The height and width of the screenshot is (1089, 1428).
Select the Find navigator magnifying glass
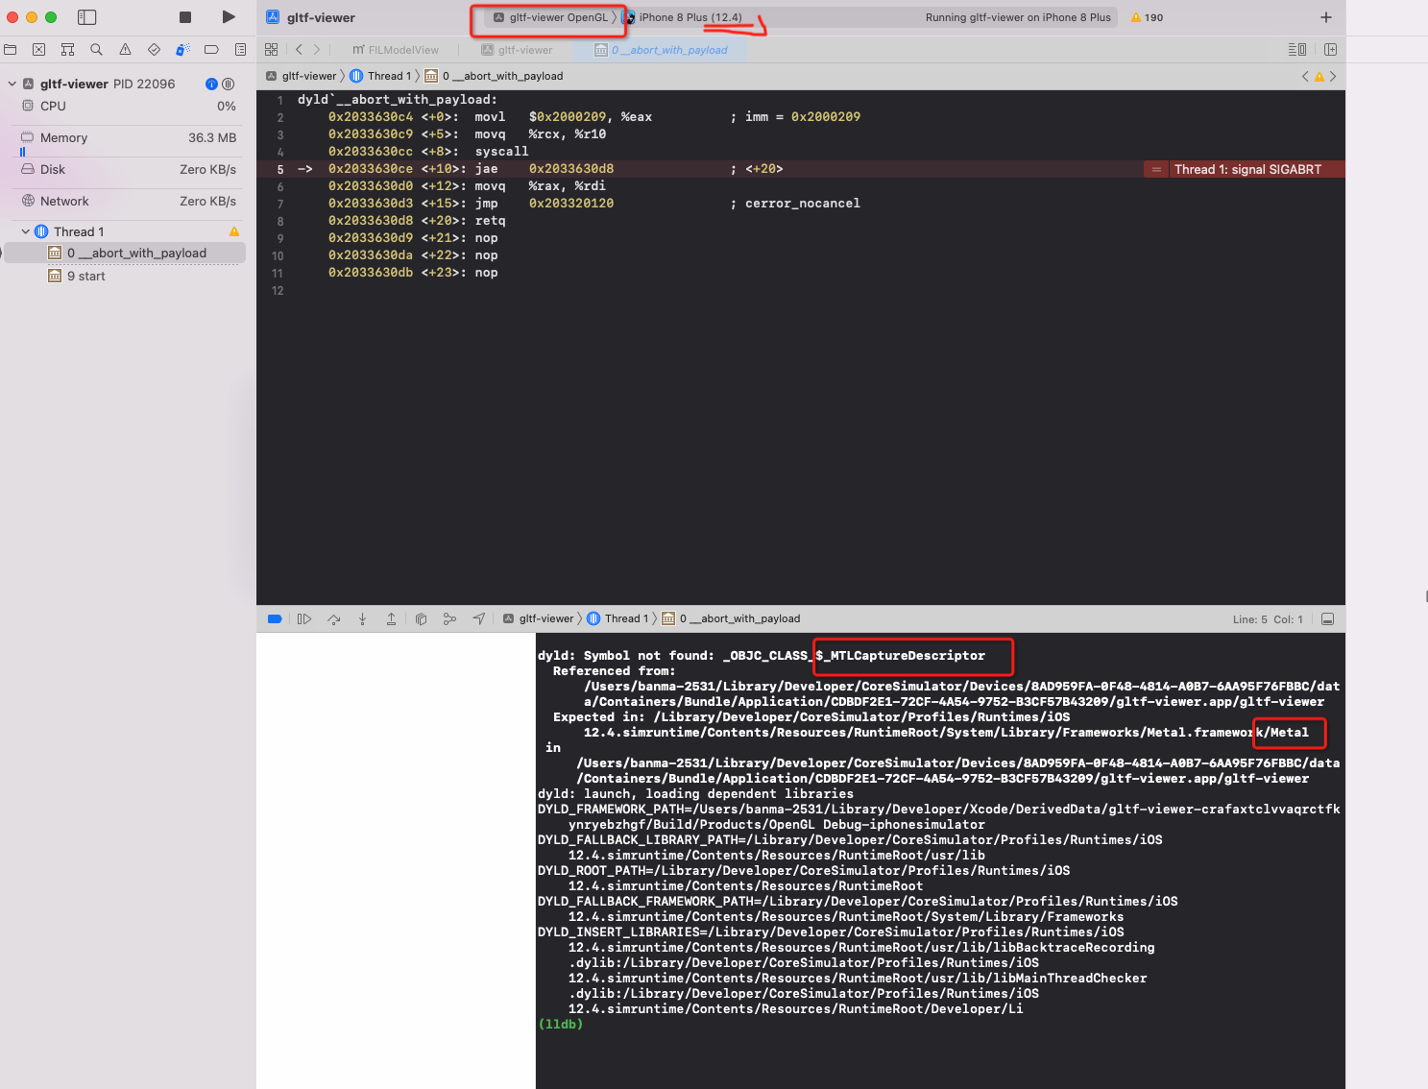(x=96, y=49)
